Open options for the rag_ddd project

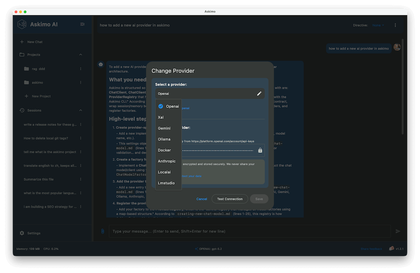click(x=80, y=69)
